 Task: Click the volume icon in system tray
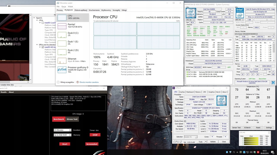click(251, 152)
